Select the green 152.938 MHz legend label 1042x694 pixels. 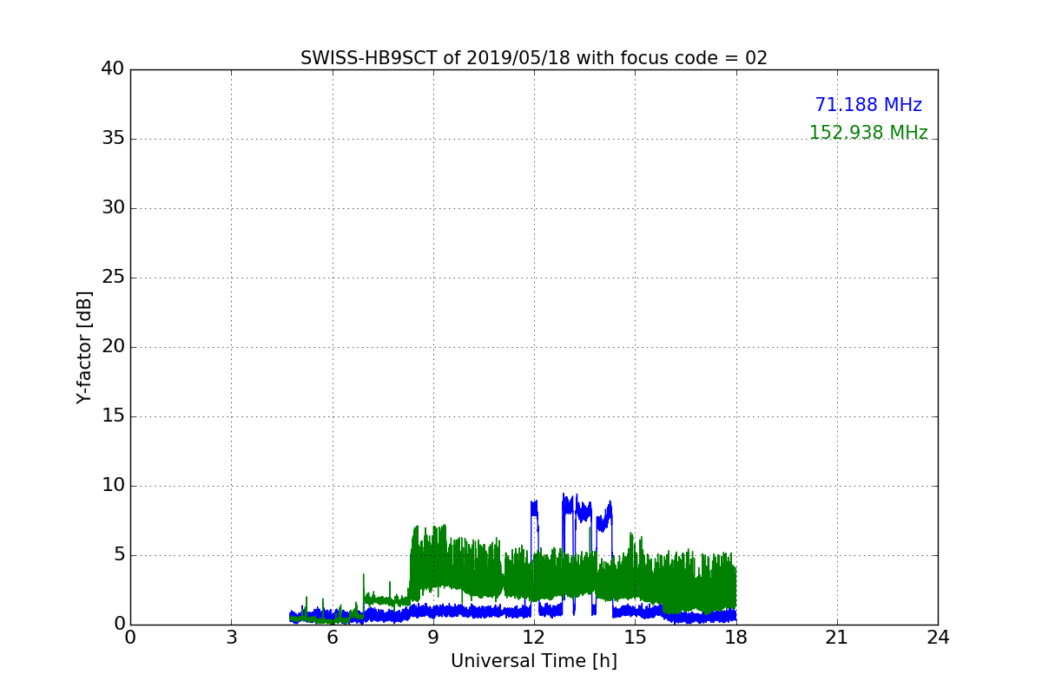868,133
